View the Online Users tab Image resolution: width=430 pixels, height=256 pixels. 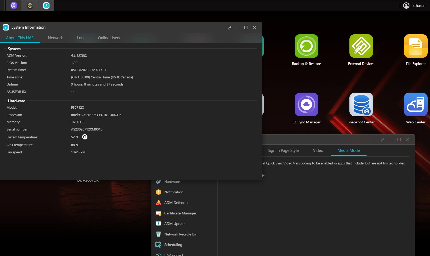click(x=109, y=38)
